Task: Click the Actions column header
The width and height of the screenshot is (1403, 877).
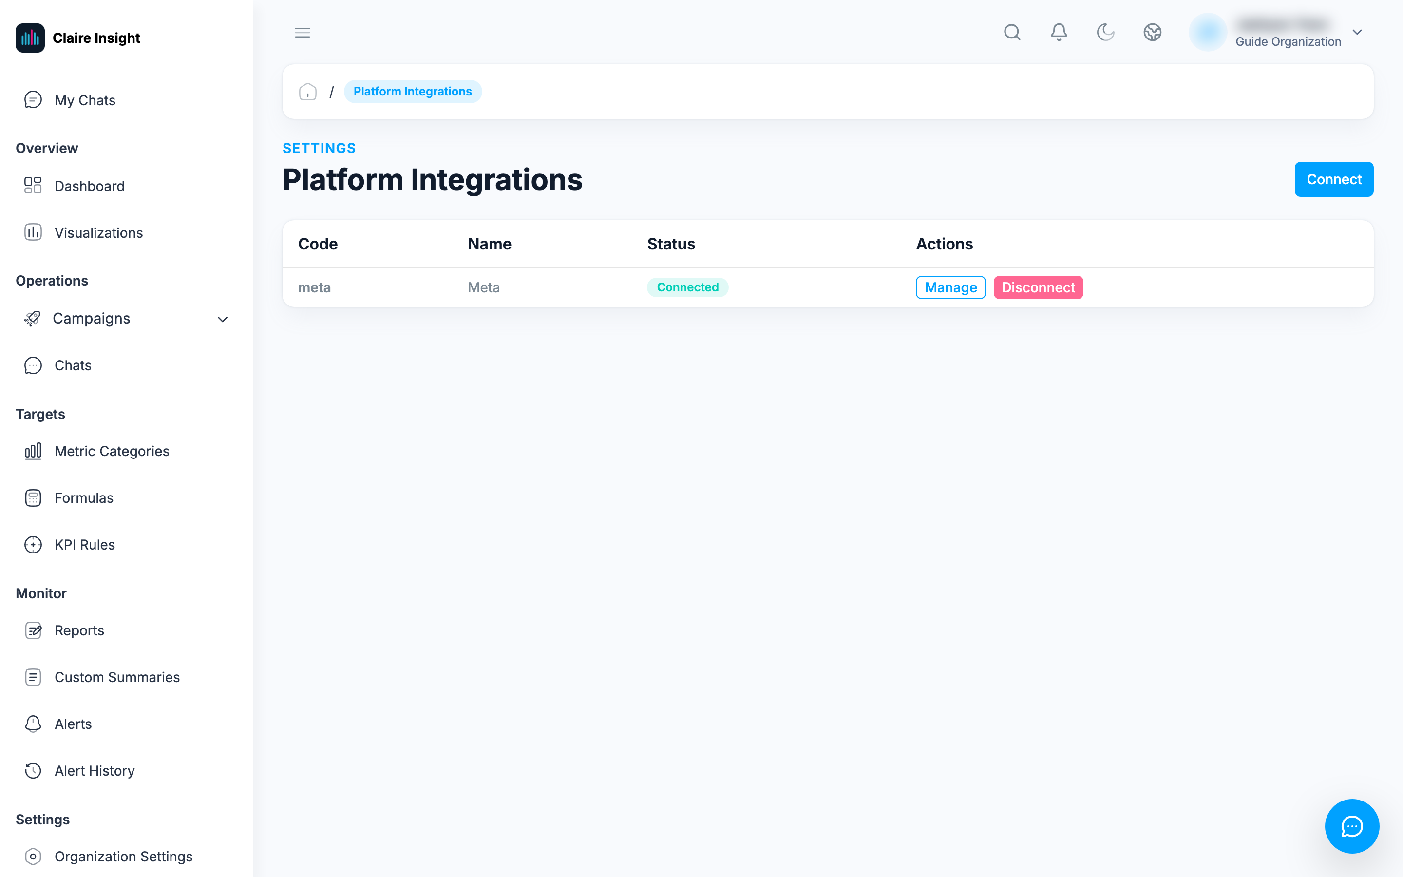Action: click(x=945, y=244)
